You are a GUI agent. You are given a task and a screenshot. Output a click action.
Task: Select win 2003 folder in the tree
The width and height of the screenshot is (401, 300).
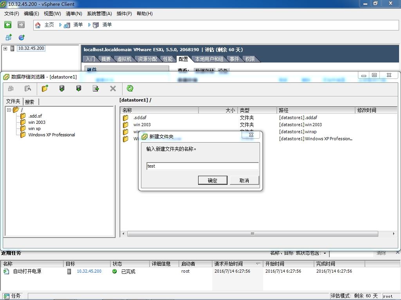37,122
